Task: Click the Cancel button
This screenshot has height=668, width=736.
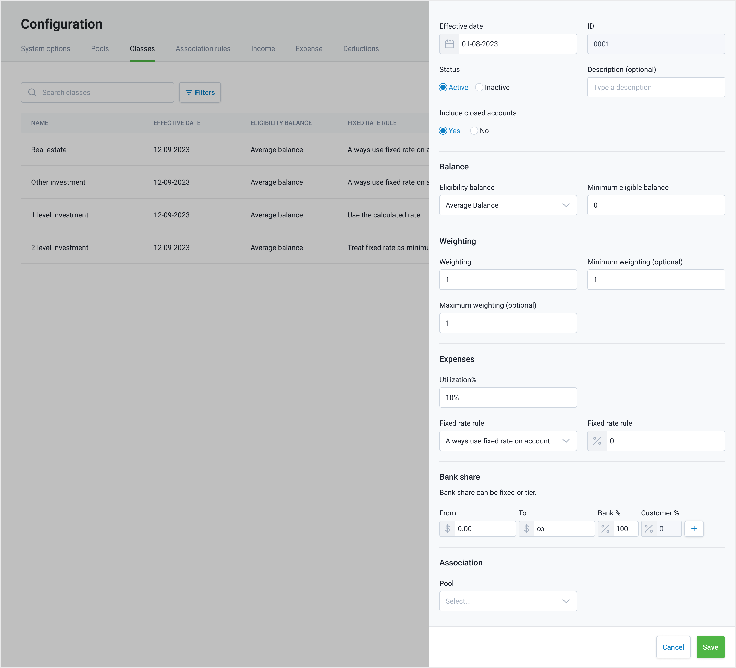Action: (673, 647)
